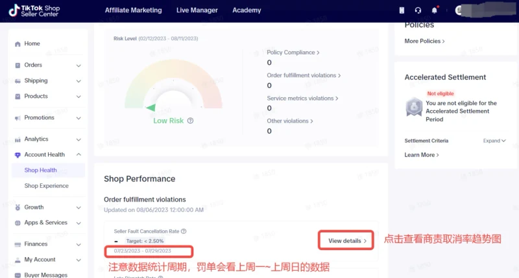Open the mobile app download icon

402,10
